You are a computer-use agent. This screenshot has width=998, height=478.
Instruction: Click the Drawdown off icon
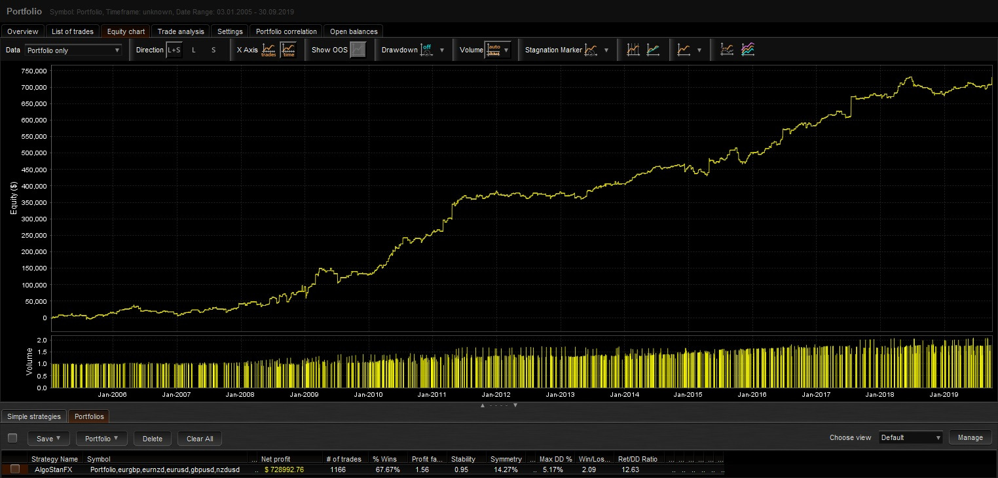(426, 50)
